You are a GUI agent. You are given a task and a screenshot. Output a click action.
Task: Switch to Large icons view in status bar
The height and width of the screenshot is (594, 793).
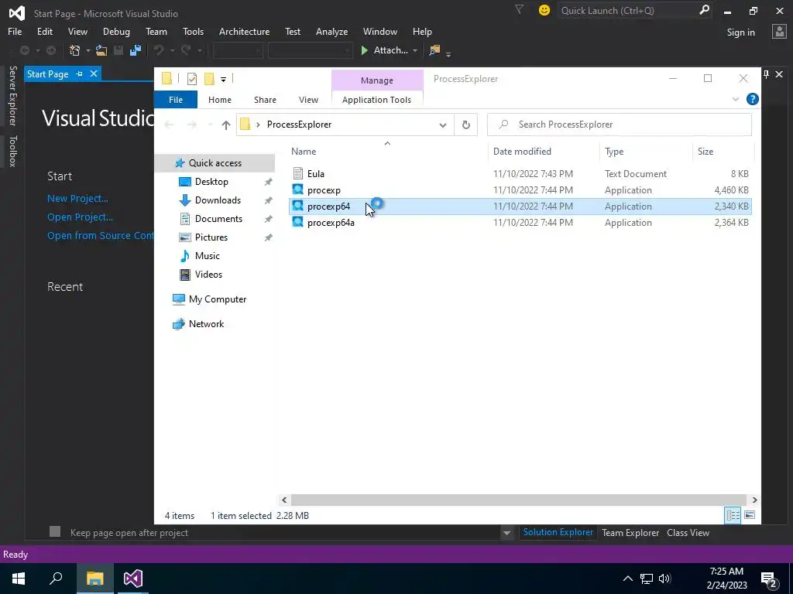click(x=750, y=515)
